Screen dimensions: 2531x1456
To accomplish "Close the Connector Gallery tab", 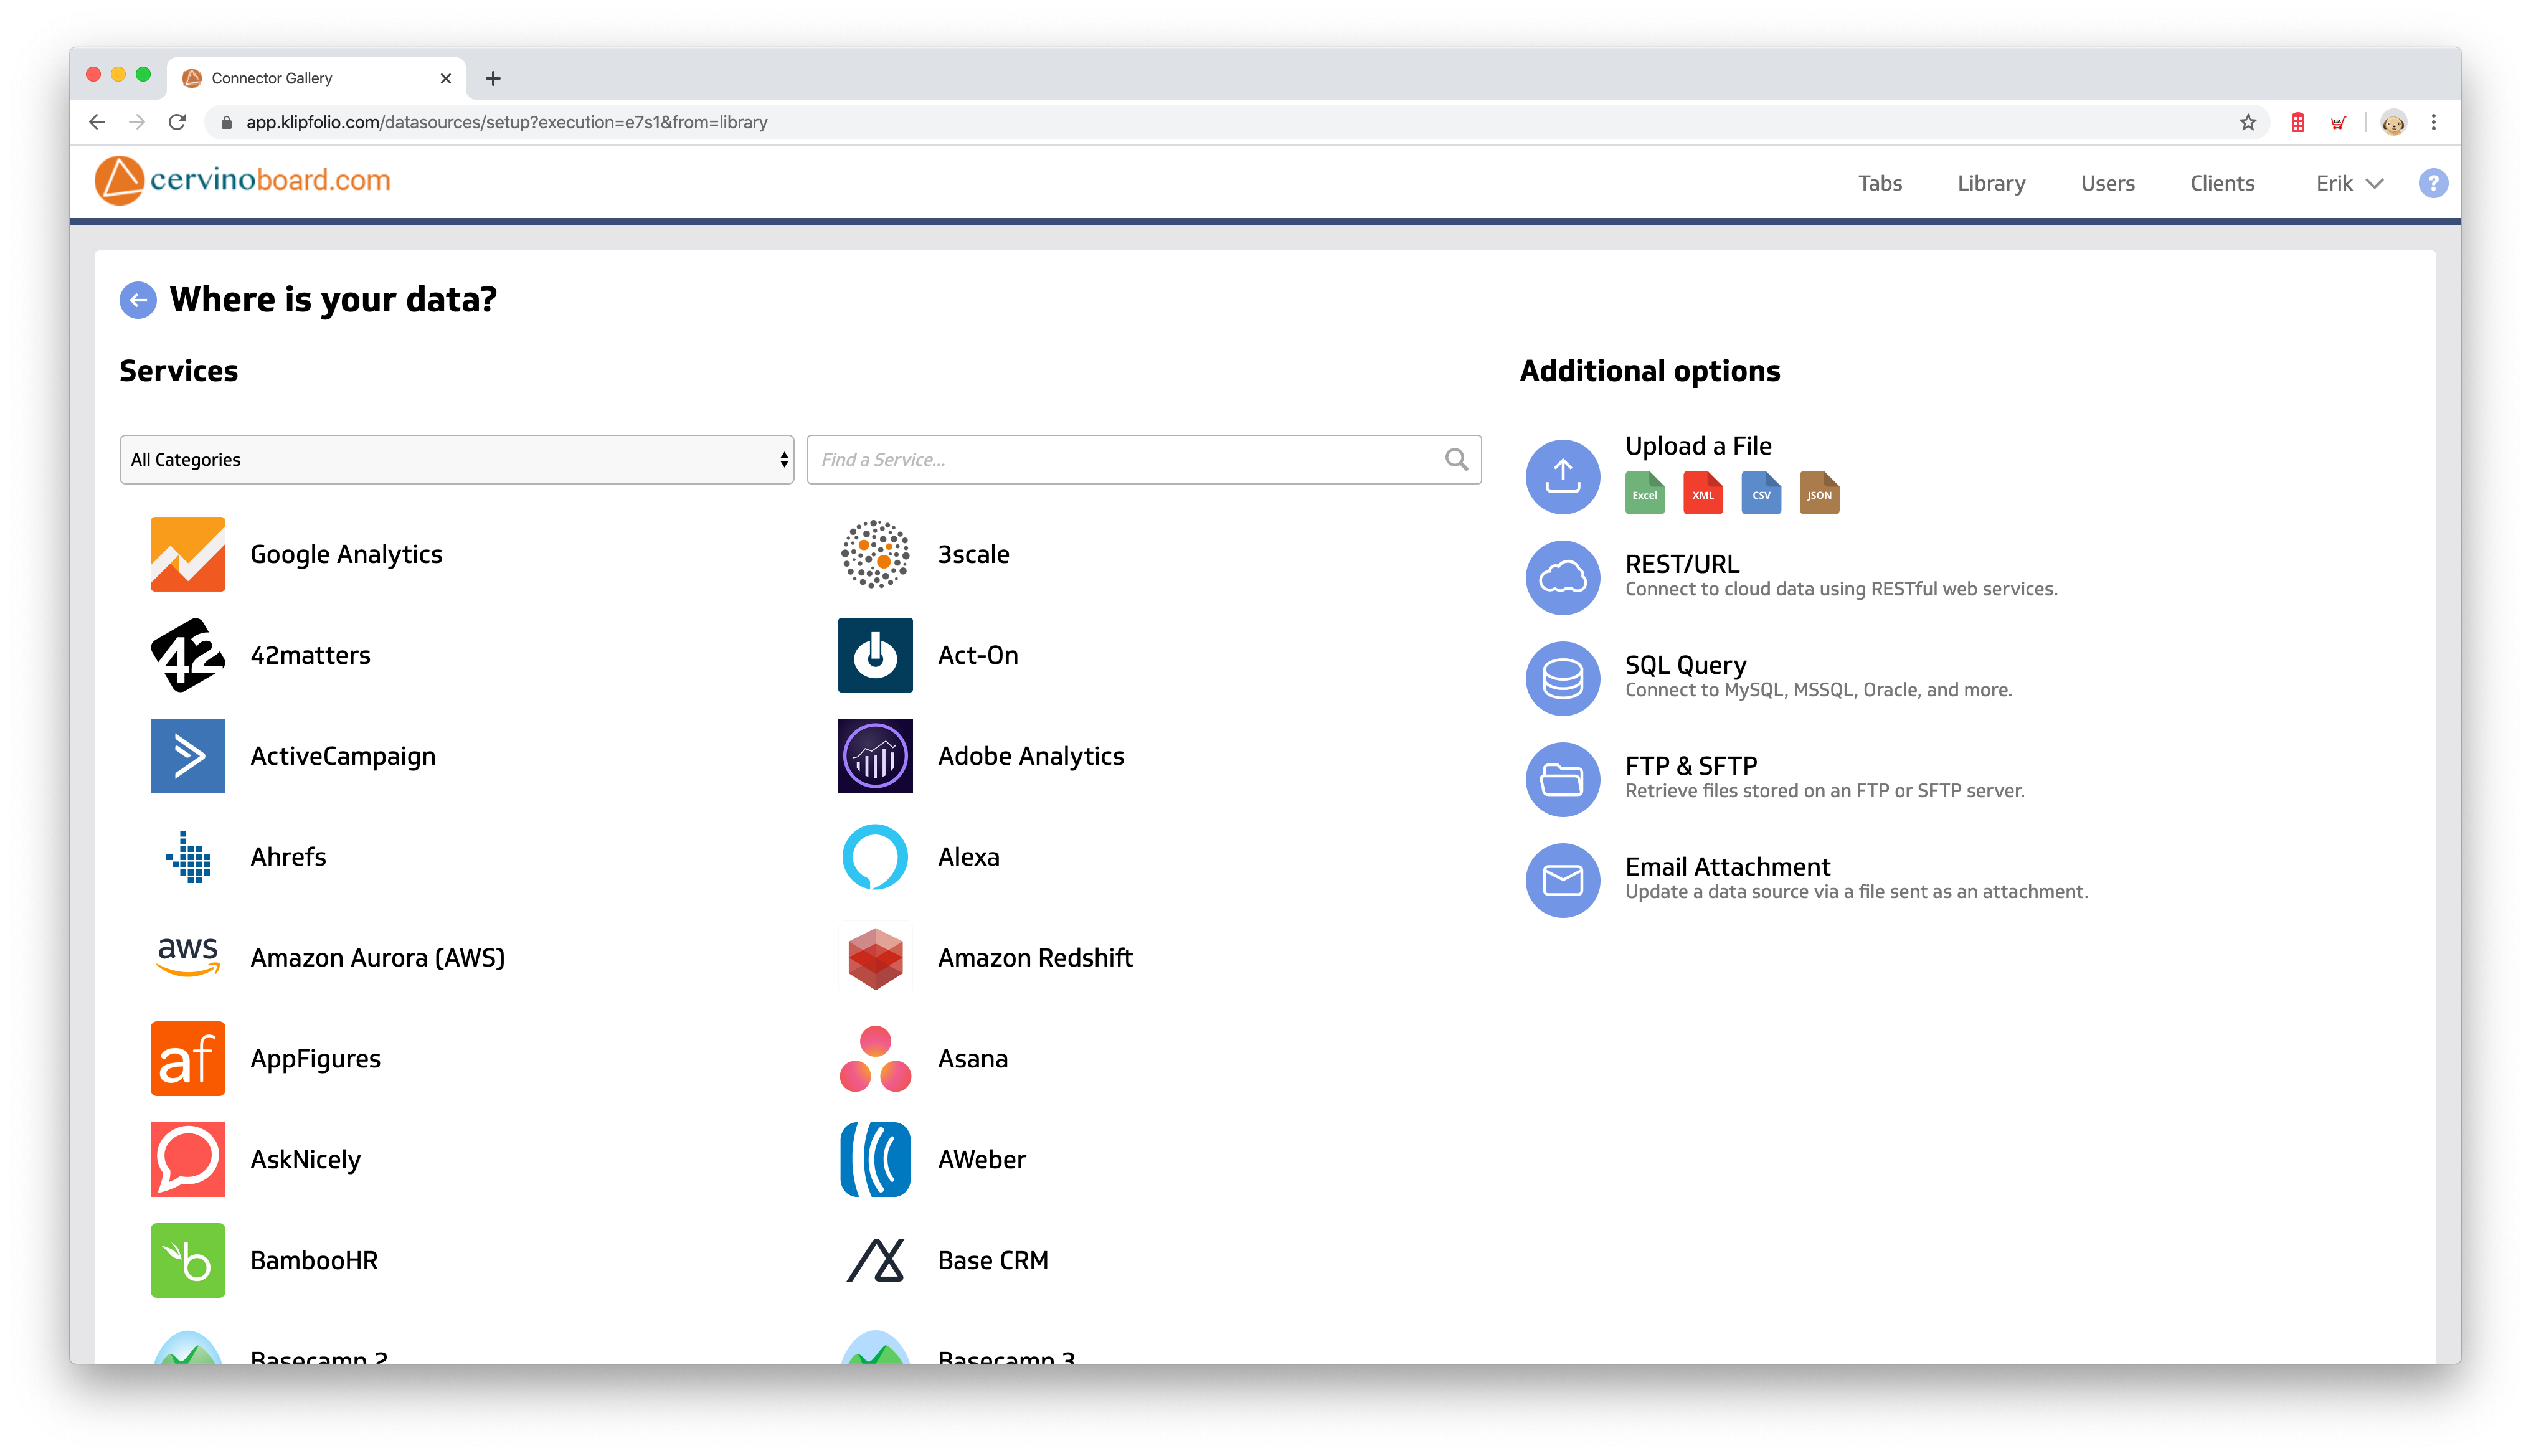I will [446, 78].
